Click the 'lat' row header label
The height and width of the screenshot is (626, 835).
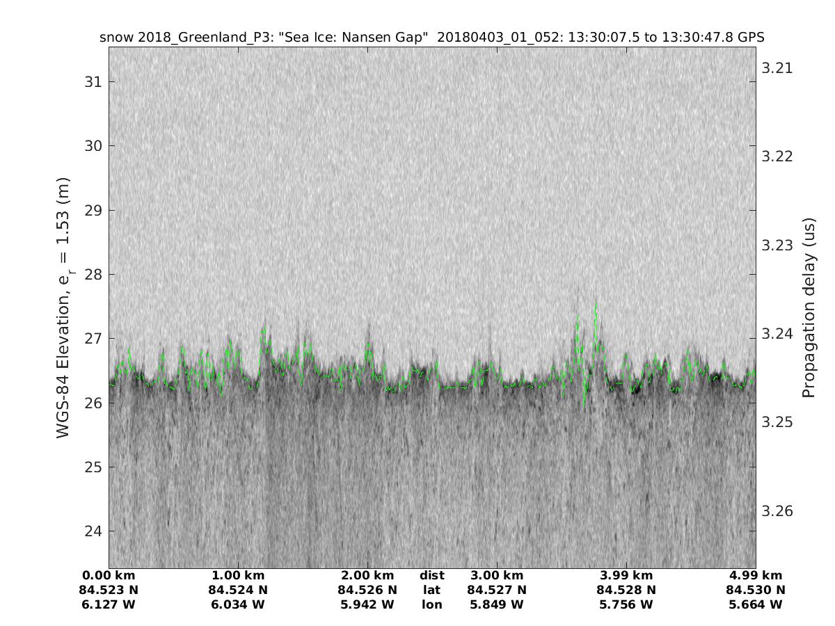point(431,591)
